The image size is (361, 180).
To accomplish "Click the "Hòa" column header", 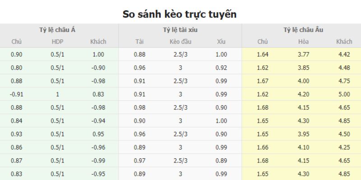I will [303, 42].
